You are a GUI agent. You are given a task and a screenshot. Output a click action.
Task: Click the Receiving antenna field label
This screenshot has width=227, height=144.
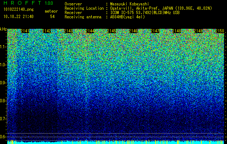pos(83,17)
